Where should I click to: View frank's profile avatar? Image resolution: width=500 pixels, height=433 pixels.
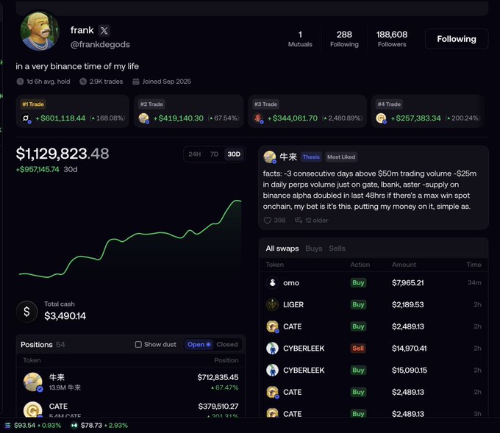coord(40,32)
